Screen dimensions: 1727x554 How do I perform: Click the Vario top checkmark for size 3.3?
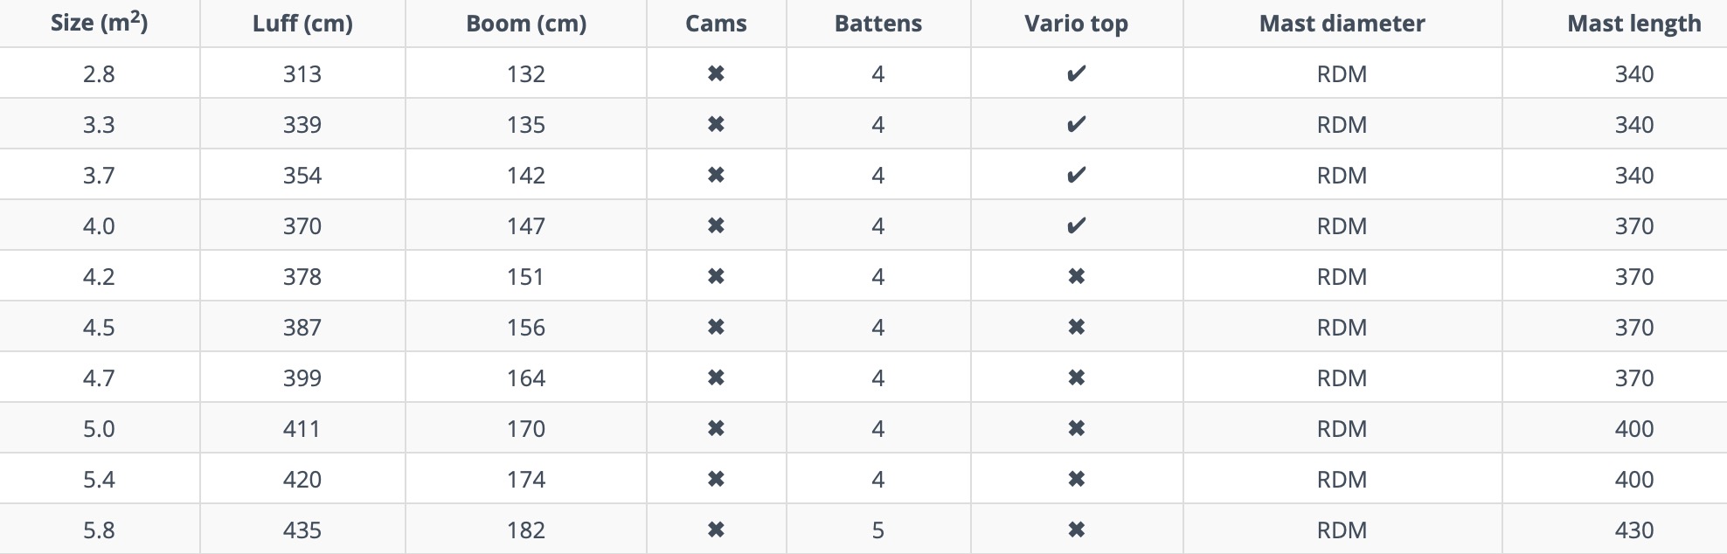(x=1076, y=124)
